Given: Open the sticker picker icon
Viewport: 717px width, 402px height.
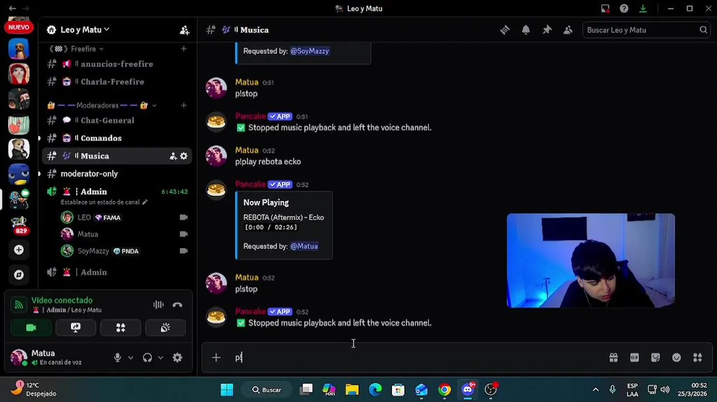Looking at the screenshot, I should point(656,357).
